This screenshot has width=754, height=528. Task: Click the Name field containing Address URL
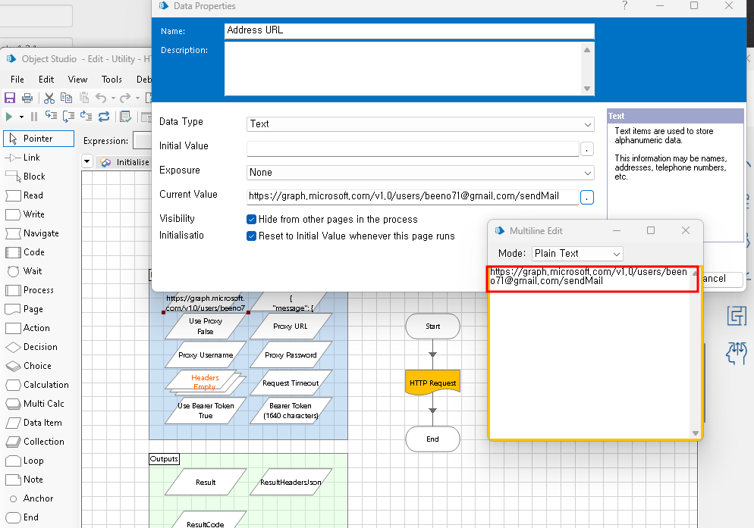409,31
